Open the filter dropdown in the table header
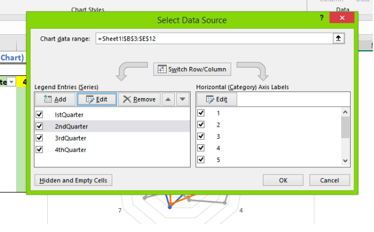The height and width of the screenshot is (232, 374). pyautogui.click(x=11, y=82)
